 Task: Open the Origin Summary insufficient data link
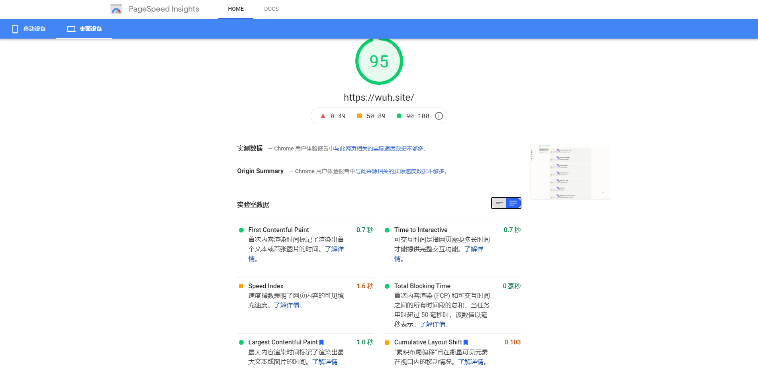pos(400,171)
